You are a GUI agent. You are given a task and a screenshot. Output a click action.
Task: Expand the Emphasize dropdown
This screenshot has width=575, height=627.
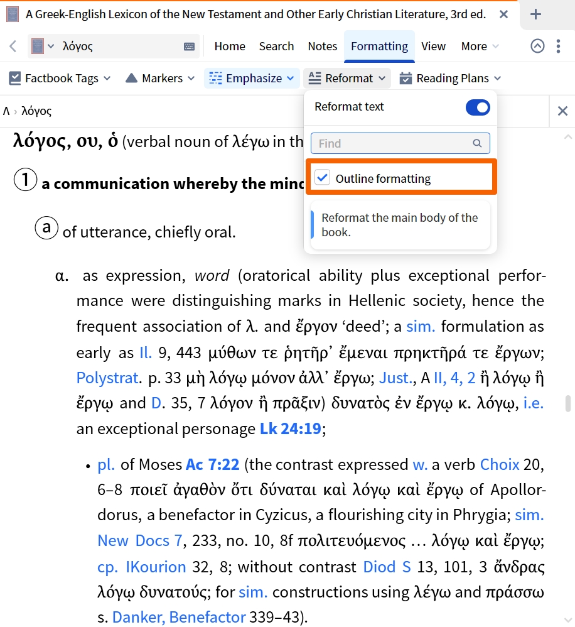[290, 79]
